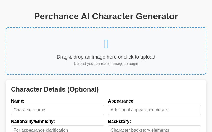Click the upload icon in the drop zone
Image resolution: width=212 pixels, height=132 pixels.
[106, 44]
